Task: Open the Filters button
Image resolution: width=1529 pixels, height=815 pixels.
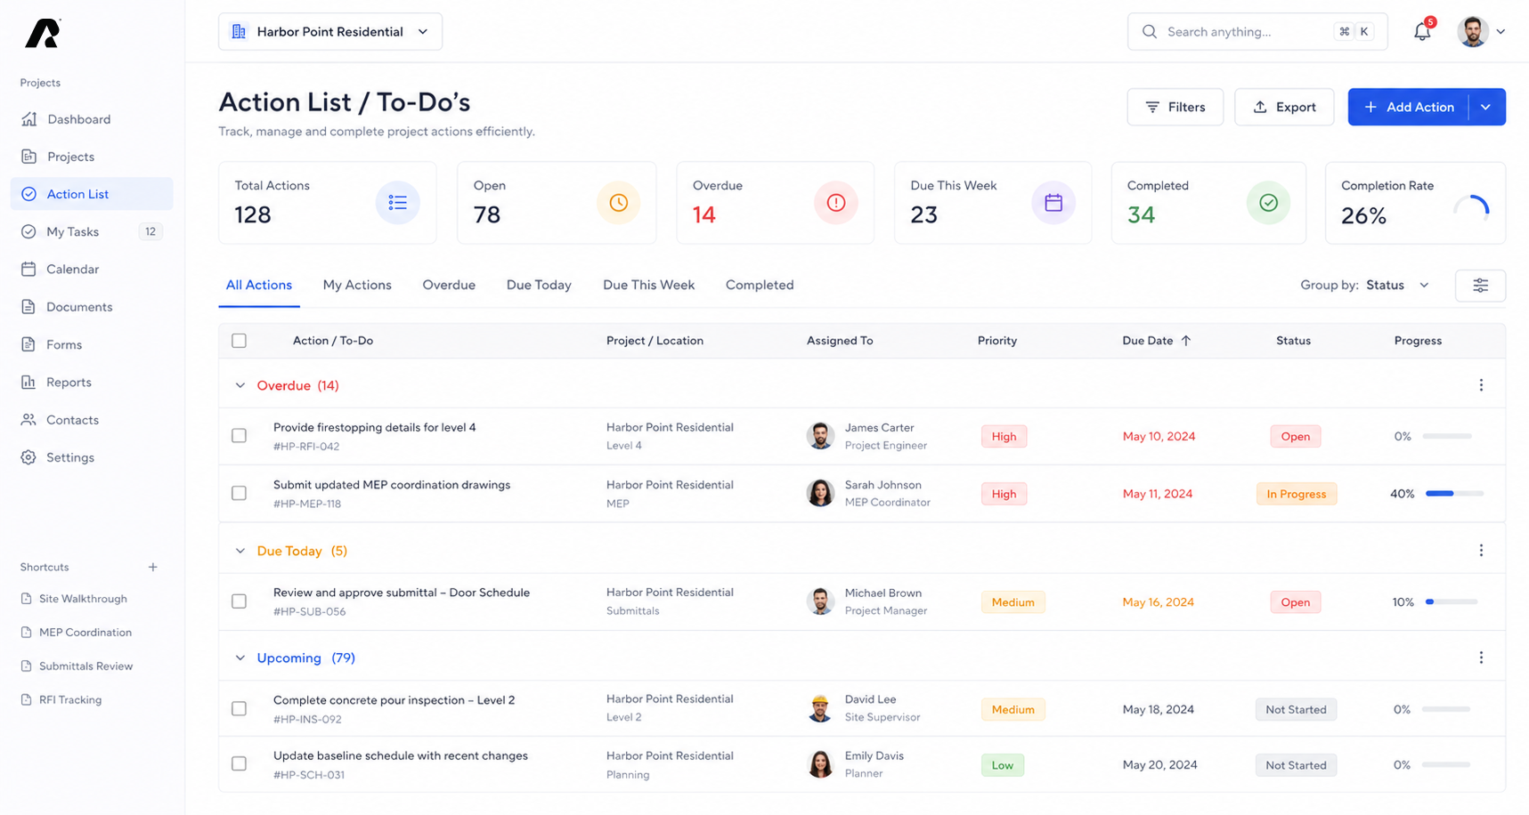Action: pyautogui.click(x=1175, y=107)
